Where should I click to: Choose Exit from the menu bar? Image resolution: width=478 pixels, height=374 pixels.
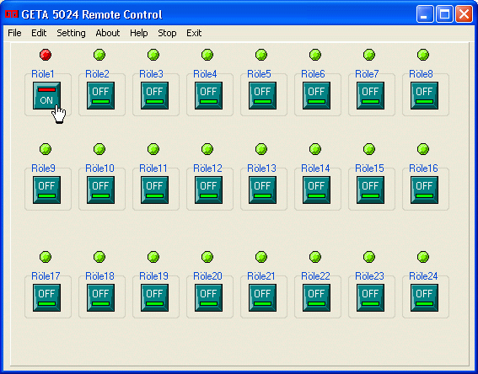coord(194,33)
